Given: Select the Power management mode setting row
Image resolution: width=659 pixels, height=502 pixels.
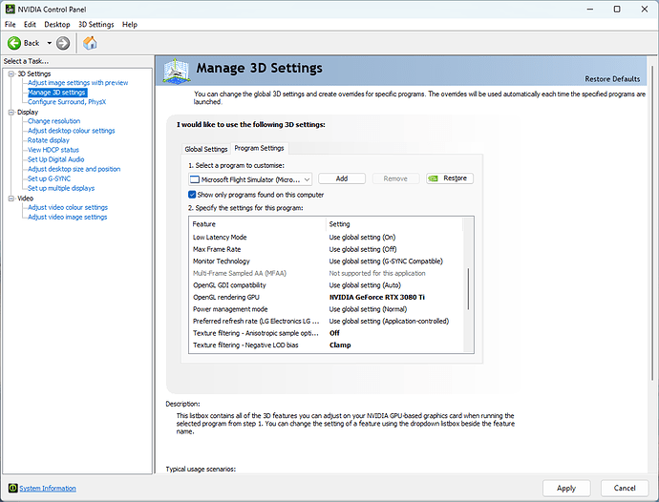Looking at the screenshot, I should (x=230, y=309).
